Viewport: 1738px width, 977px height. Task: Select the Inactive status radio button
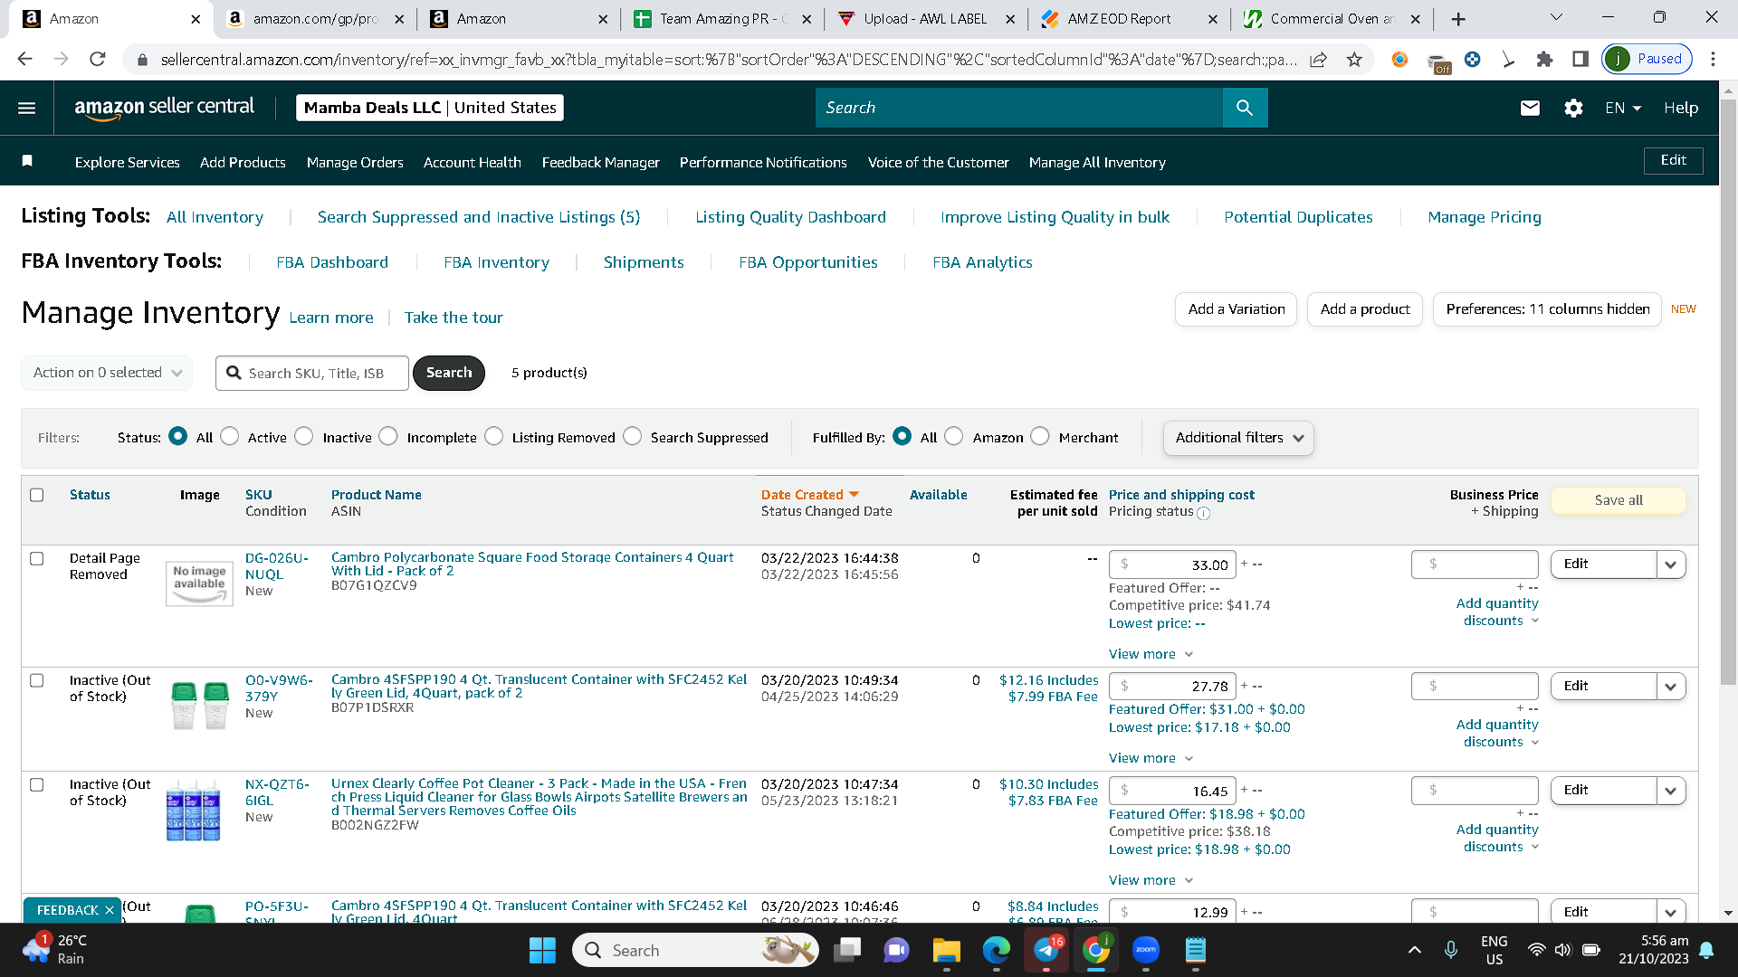pos(304,437)
